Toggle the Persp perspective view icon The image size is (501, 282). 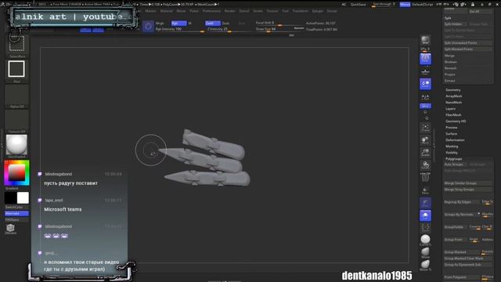(x=425, y=59)
